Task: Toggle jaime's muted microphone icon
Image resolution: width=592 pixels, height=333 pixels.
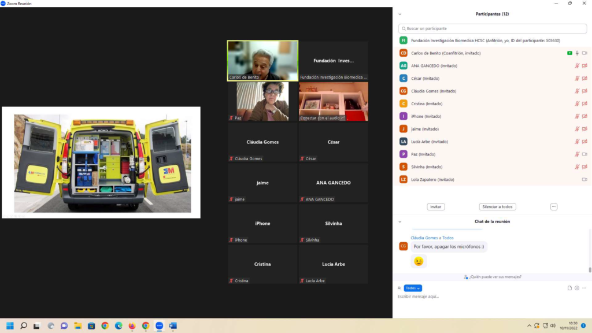Action: [x=577, y=129]
